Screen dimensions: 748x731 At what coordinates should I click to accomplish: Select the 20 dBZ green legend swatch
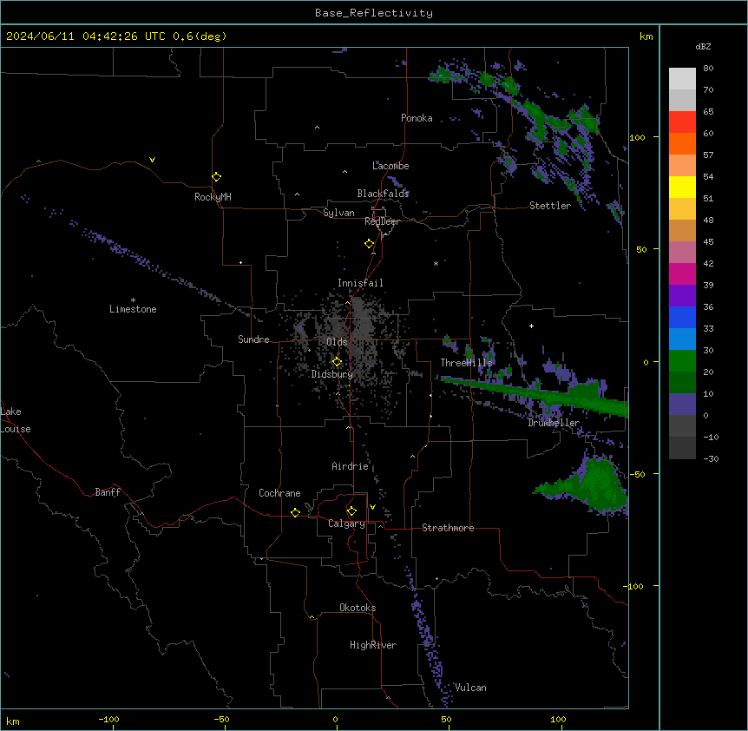682,361
